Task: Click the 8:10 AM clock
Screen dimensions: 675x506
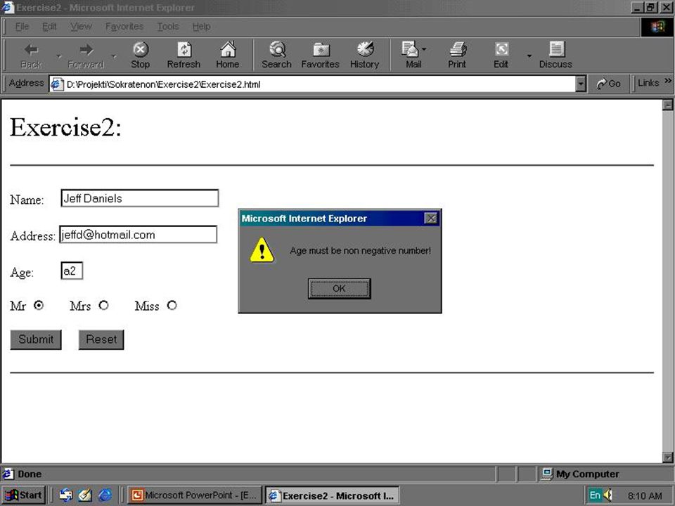Action: (x=645, y=495)
